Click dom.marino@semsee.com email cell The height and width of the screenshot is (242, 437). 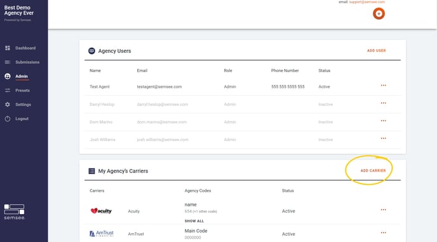(162, 122)
